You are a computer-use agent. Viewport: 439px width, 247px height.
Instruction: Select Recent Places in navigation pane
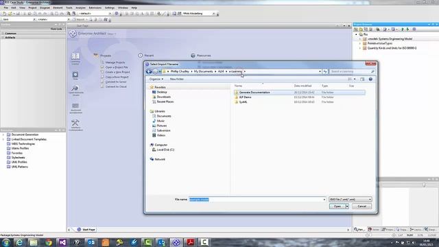(165, 102)
